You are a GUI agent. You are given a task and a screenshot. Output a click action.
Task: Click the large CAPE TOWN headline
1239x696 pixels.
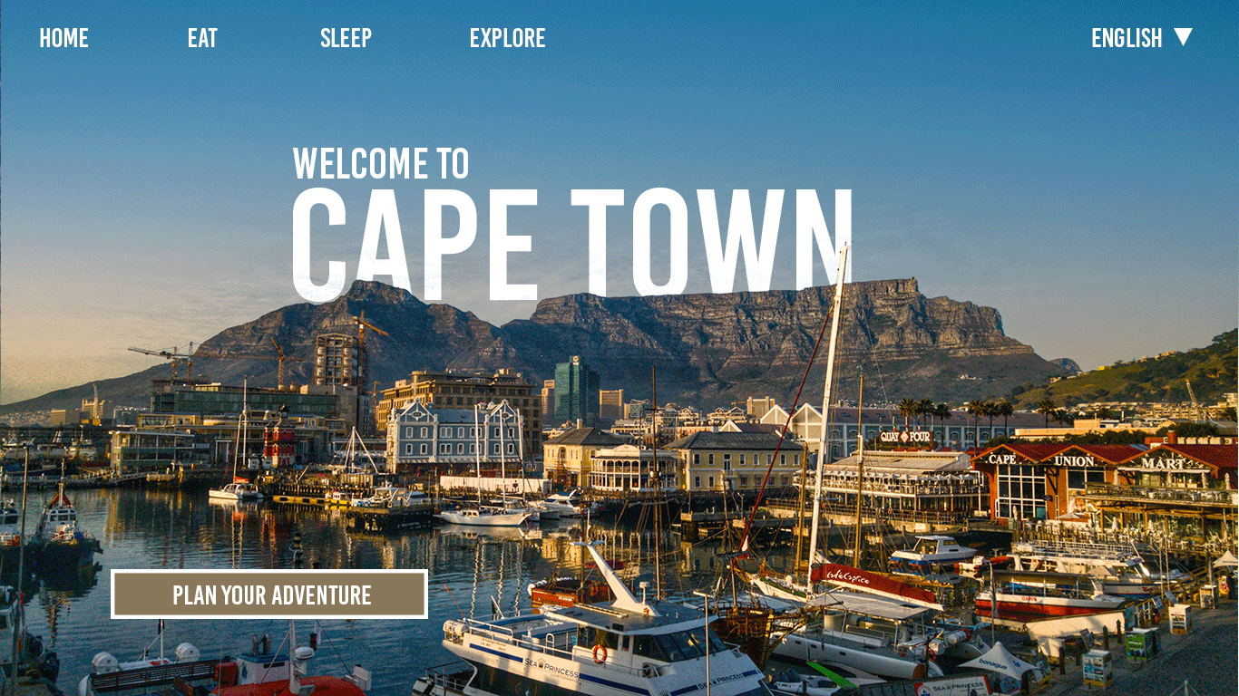[572, 244]
